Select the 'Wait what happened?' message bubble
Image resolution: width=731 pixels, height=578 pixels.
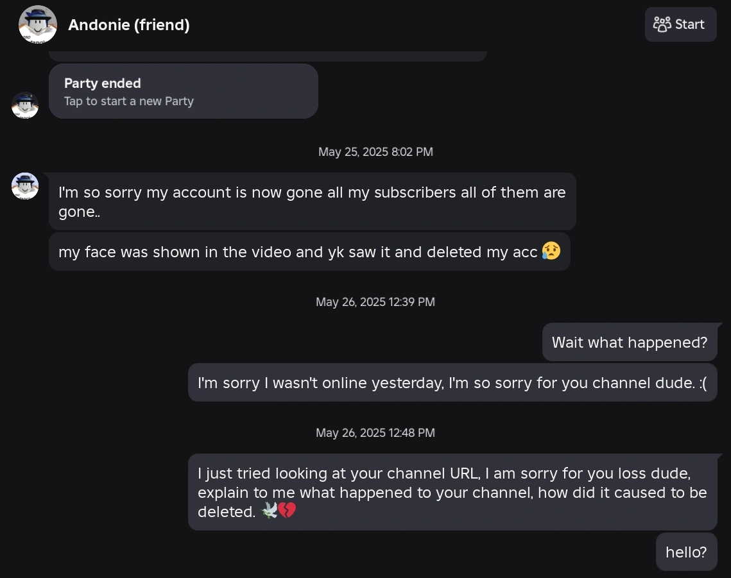(629, 343)
